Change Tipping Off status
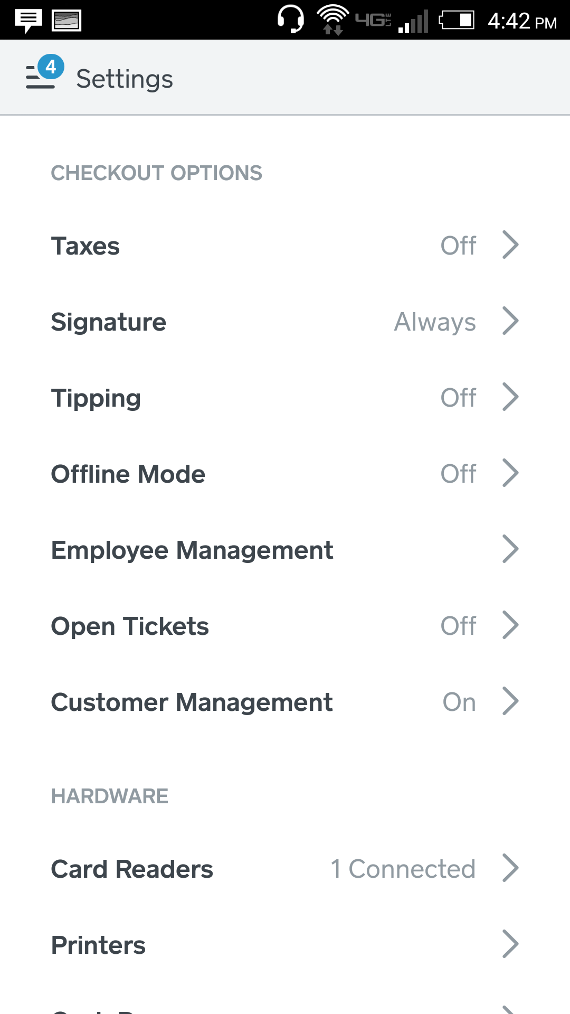The height and width of the screenshot is (1014, 570). pyautogui.click(x=458, y=398)
